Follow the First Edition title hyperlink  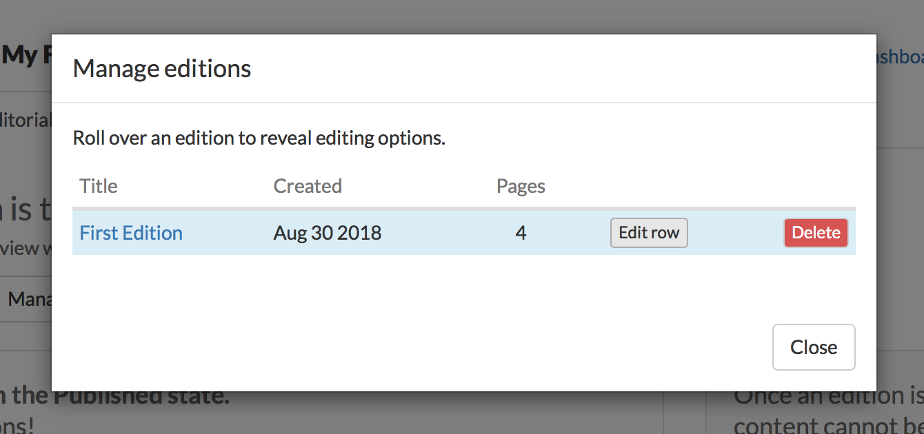pyautogui.click(x=130, y=233)
